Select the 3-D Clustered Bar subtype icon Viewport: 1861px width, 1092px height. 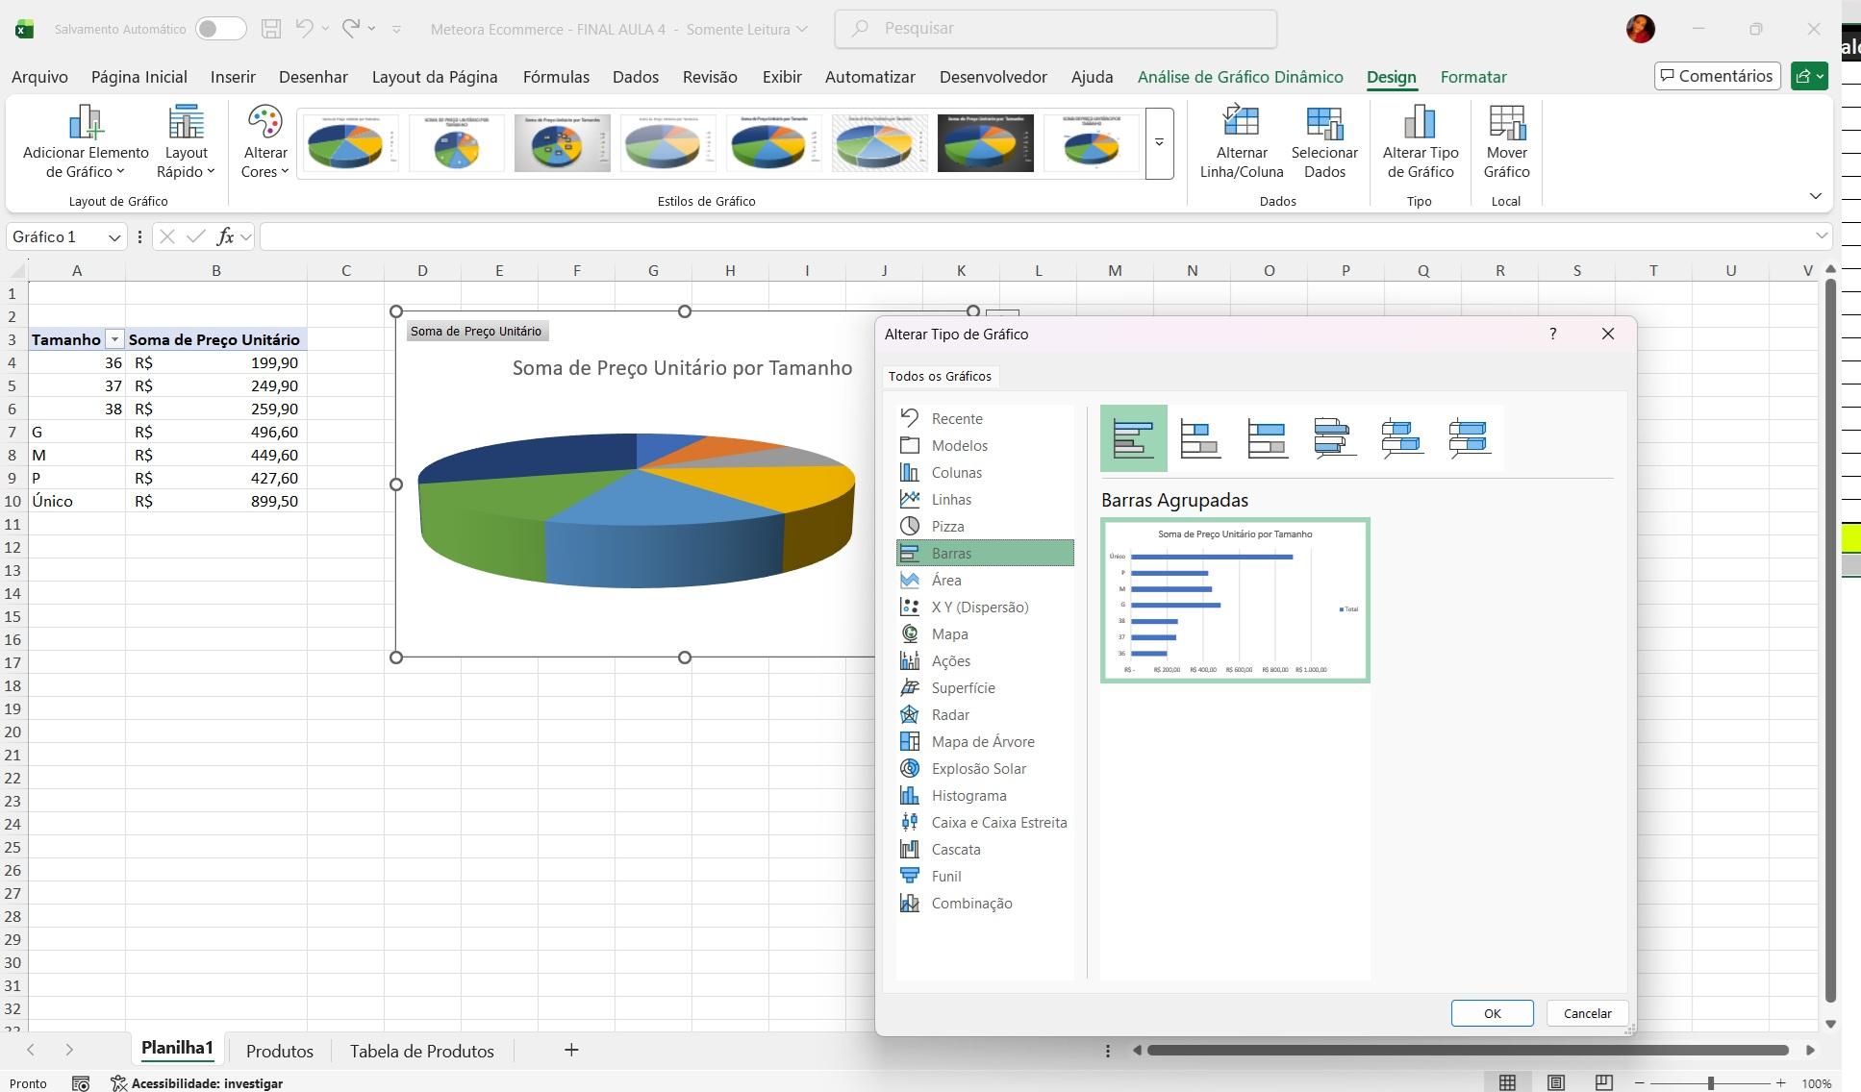click(1335, 439)
